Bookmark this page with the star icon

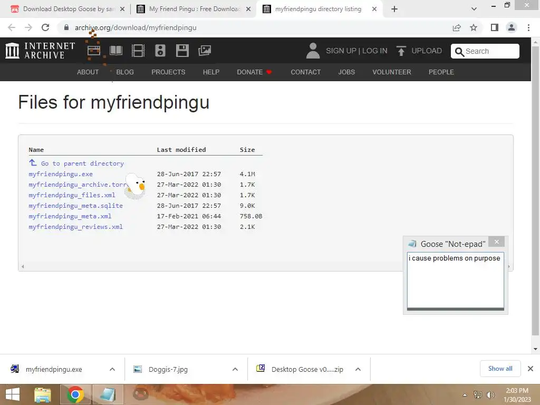(474, 27)
